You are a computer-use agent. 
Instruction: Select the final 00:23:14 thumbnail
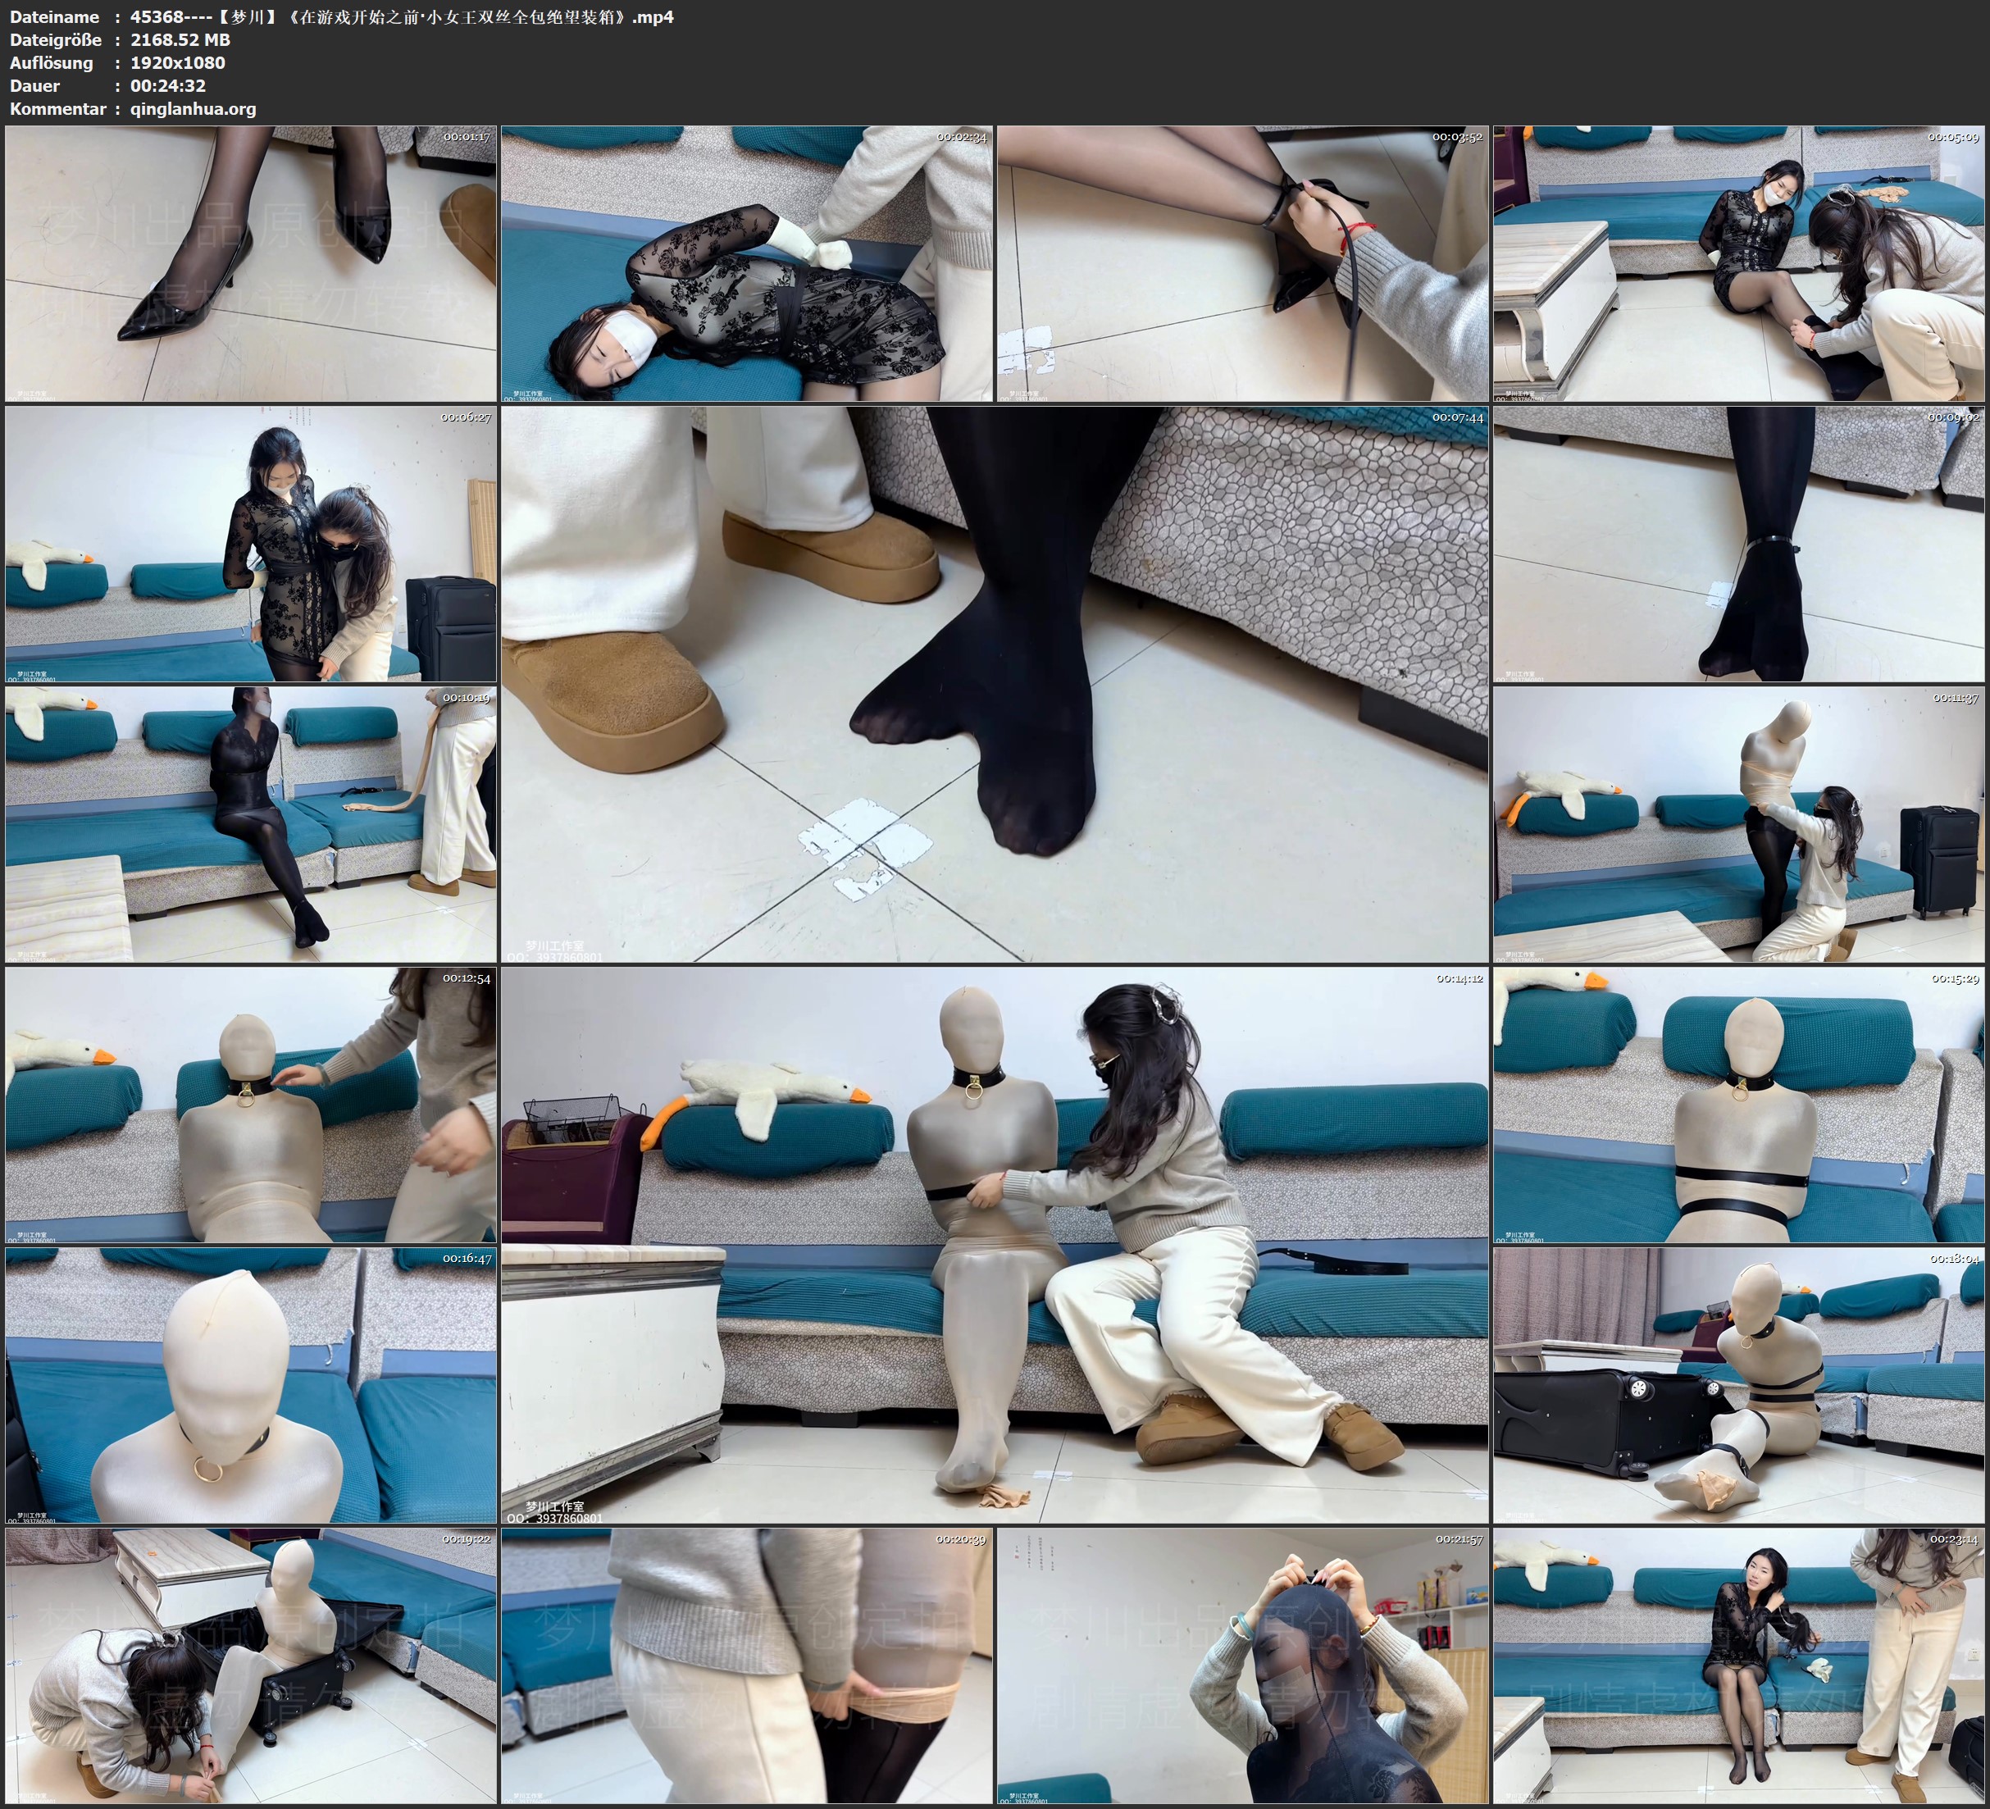(x=1737, y=1665)
